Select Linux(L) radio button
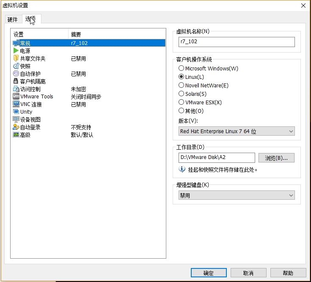The width and height of the screenshot is (311, 282). click(181, 77)
